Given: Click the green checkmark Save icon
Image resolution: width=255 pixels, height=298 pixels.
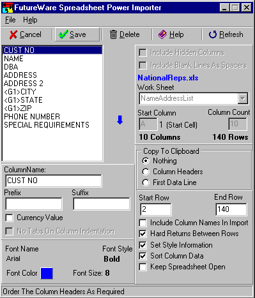Looking at the screenshot, I should [x=63, y=34].
